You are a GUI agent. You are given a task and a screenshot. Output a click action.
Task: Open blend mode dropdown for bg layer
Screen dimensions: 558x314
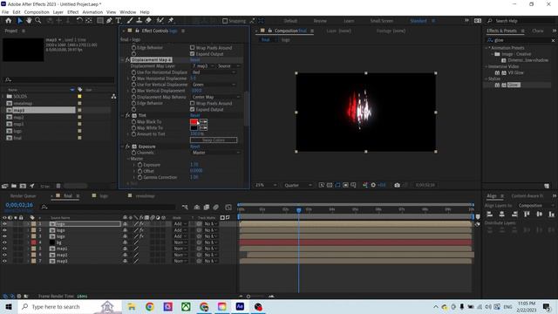(180, 242)
